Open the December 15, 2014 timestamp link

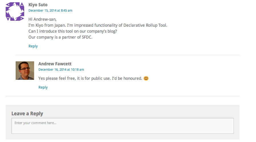coord(50,11)
